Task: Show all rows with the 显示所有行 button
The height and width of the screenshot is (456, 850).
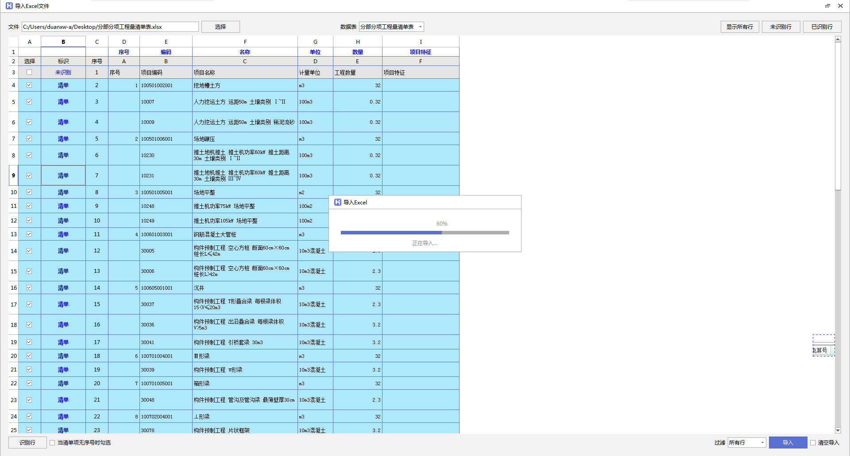Action: click(739, 27)
